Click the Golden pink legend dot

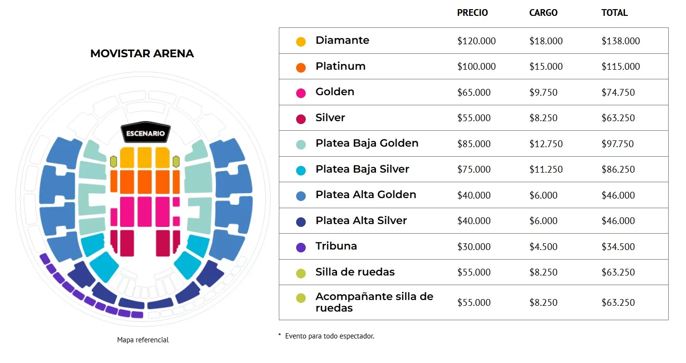[x=301, y=93]
